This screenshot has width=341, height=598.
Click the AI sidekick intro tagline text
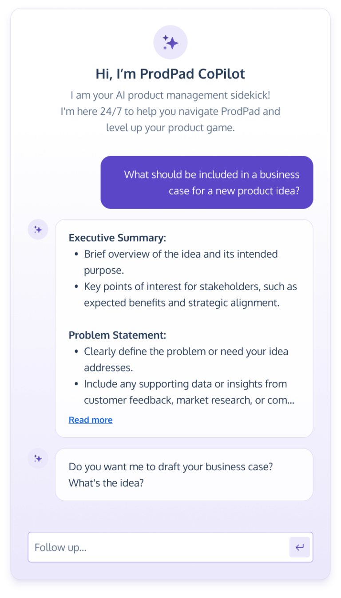coord(170,111)
